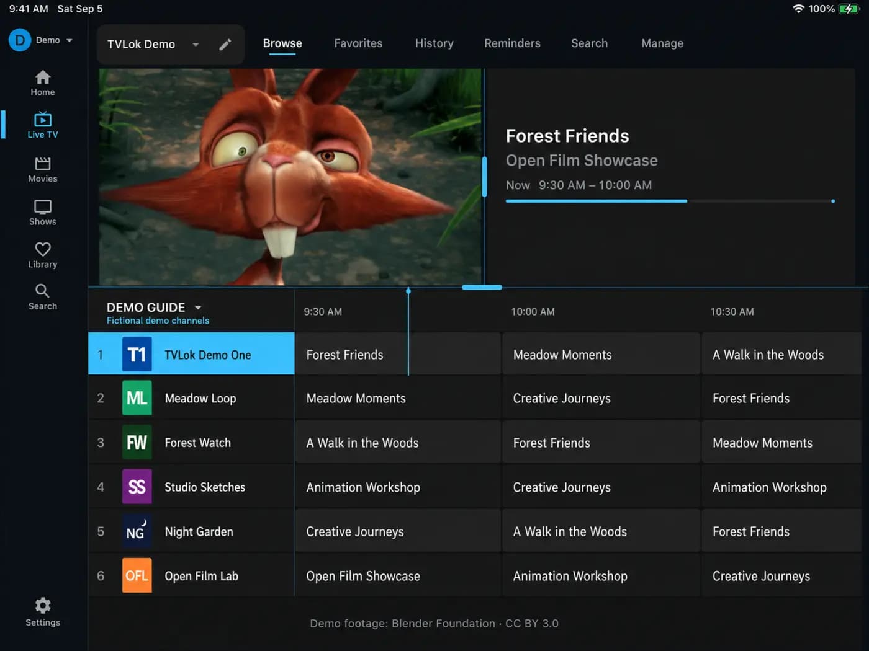Select A Walk in the Woods on Forest Watch
Screen dimensions: 869x651
(x=397, y=443)
